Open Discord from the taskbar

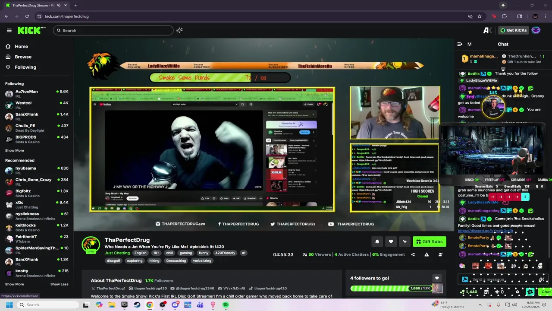point(175,305)
